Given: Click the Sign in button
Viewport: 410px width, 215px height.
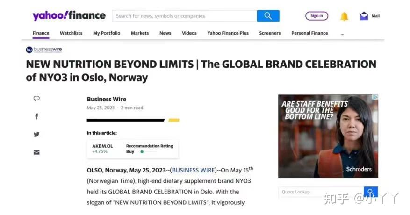Looking at the screenshot, I should pyautogui.click(x=316, y=16).
